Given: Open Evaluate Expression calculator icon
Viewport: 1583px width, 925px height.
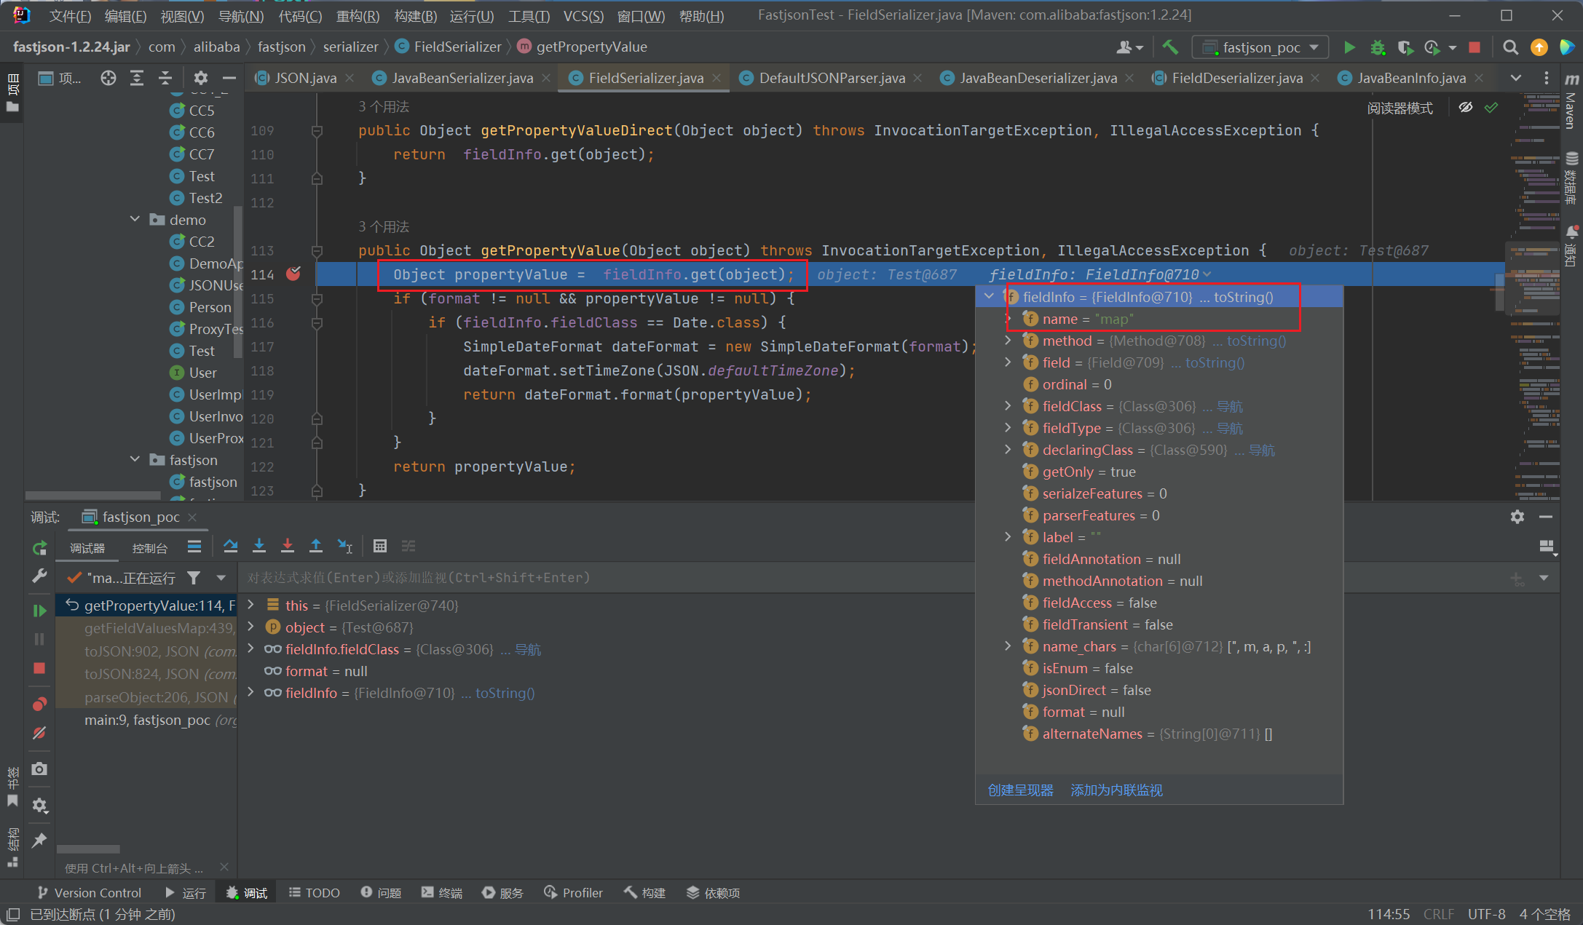Looking at the screenshot, I should [380, 546].
